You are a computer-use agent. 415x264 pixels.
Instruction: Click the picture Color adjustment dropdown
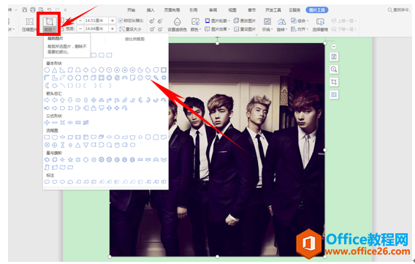coord(196,24)
